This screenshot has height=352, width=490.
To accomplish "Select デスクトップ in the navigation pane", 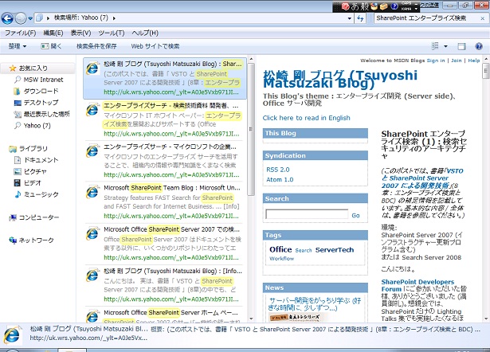I will pyautogui.click(x=36, y=103).
